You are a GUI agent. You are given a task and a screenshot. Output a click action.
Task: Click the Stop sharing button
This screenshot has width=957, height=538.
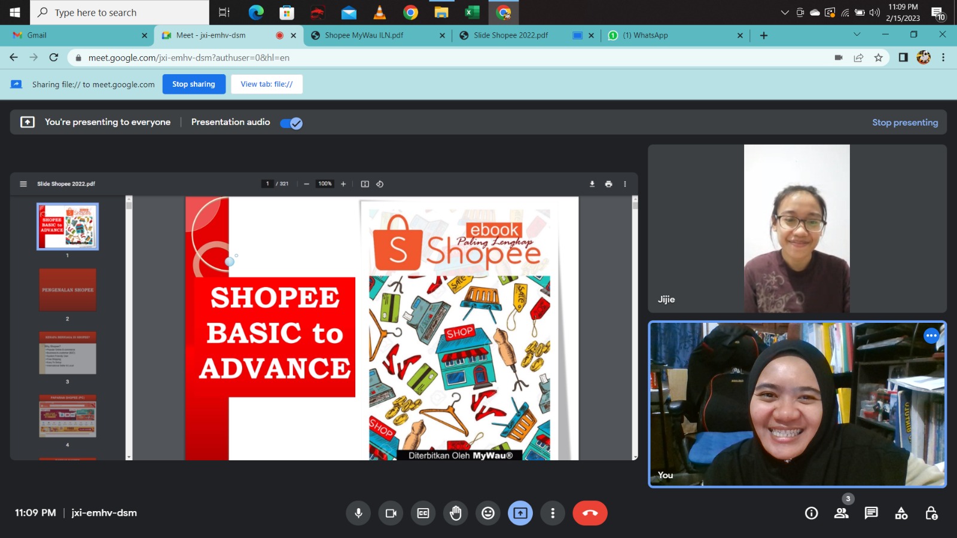click(x=194, y=84)
